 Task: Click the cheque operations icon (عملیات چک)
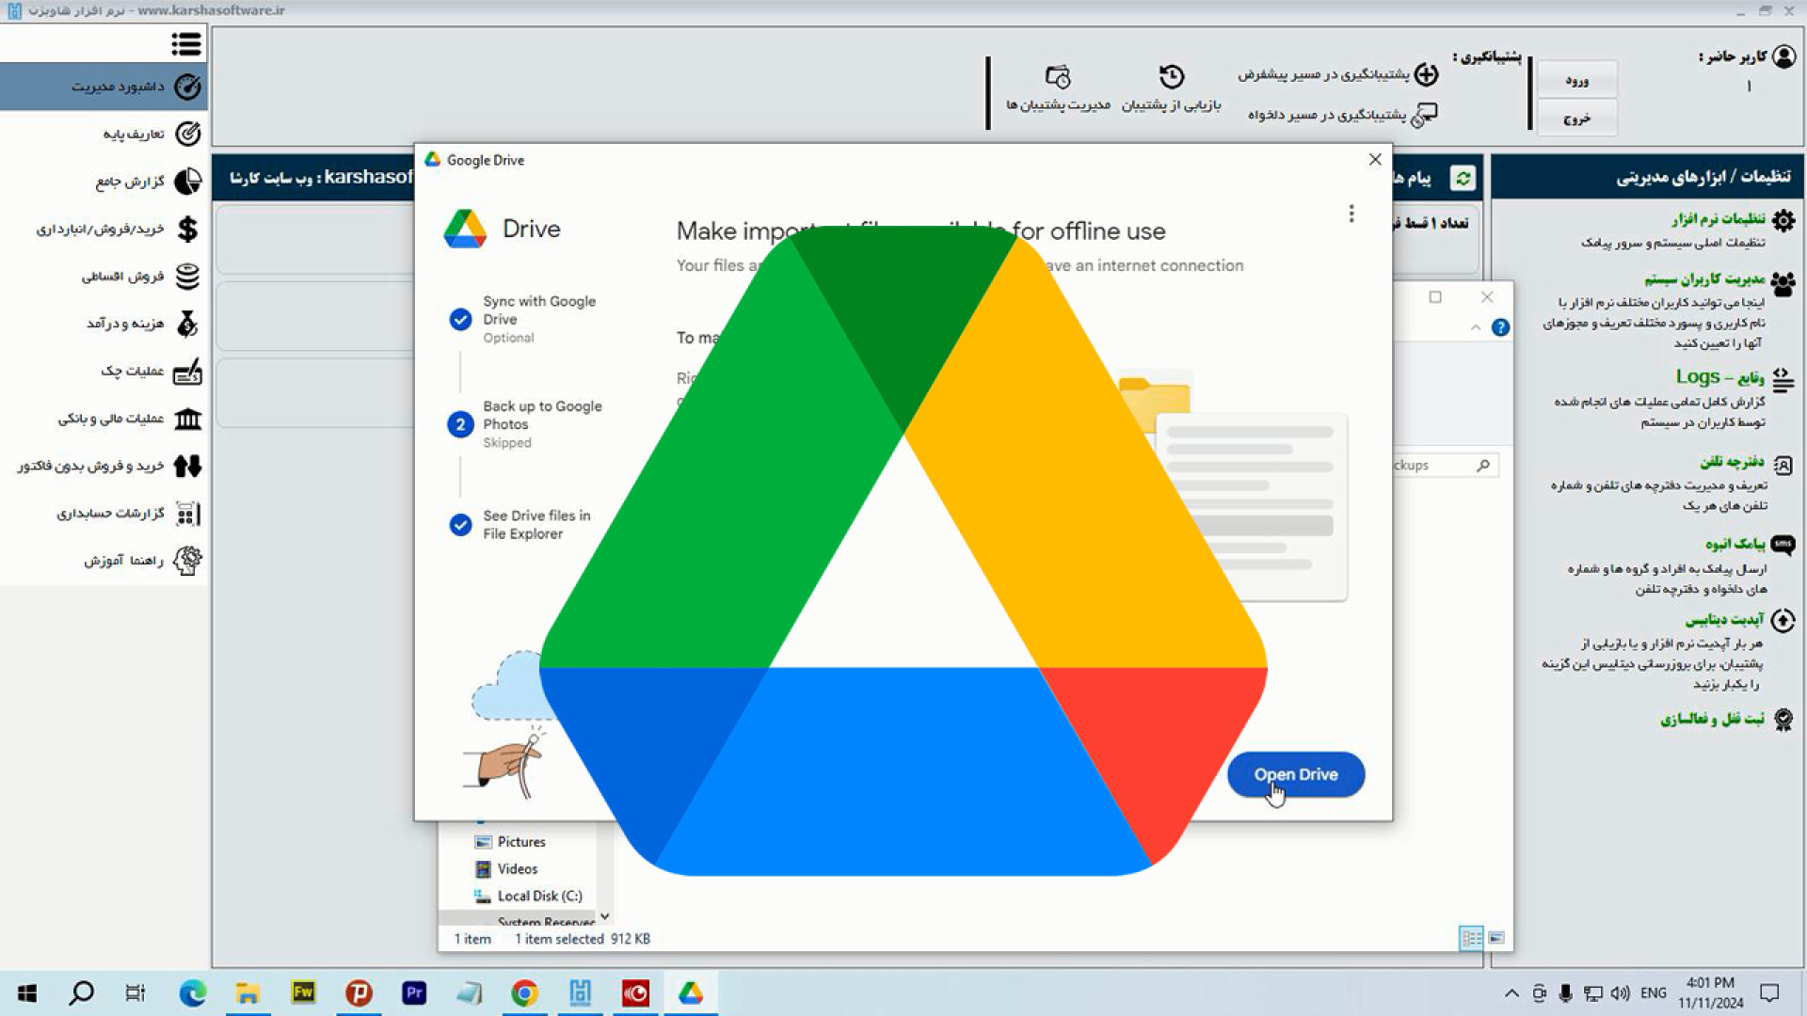(x=187, y=371)
